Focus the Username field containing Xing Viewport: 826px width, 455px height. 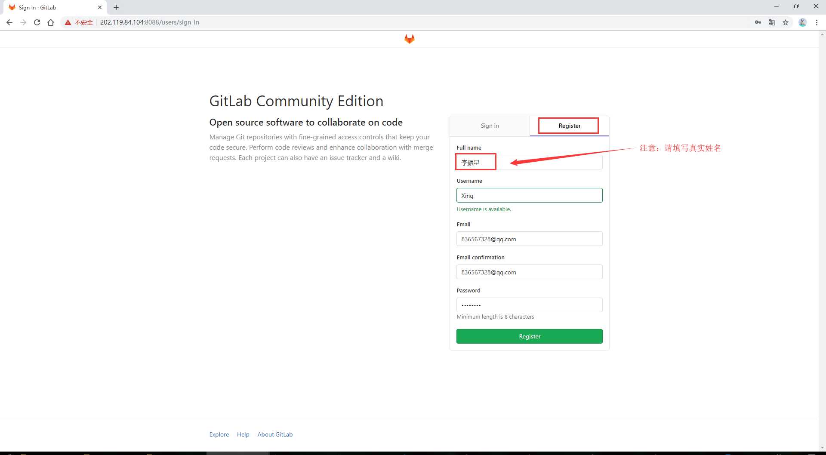(x=529, y=195)
